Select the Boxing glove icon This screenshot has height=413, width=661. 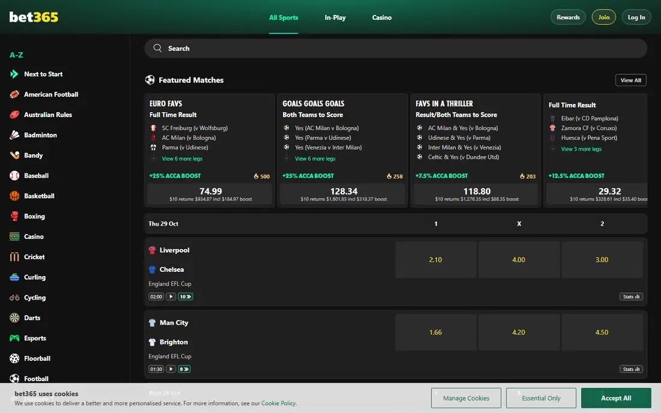(14, 216)
